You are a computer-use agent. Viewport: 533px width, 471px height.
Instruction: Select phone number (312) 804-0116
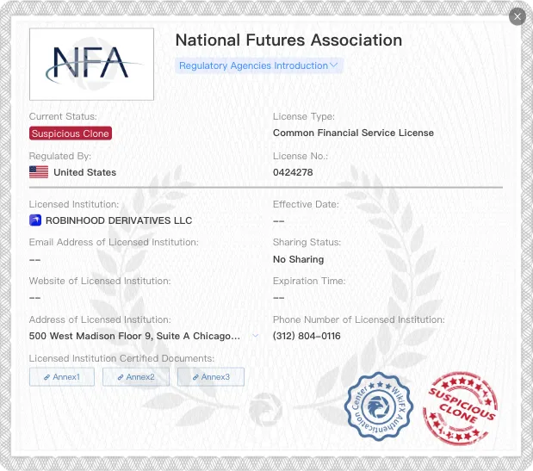(x=307, y=336)
